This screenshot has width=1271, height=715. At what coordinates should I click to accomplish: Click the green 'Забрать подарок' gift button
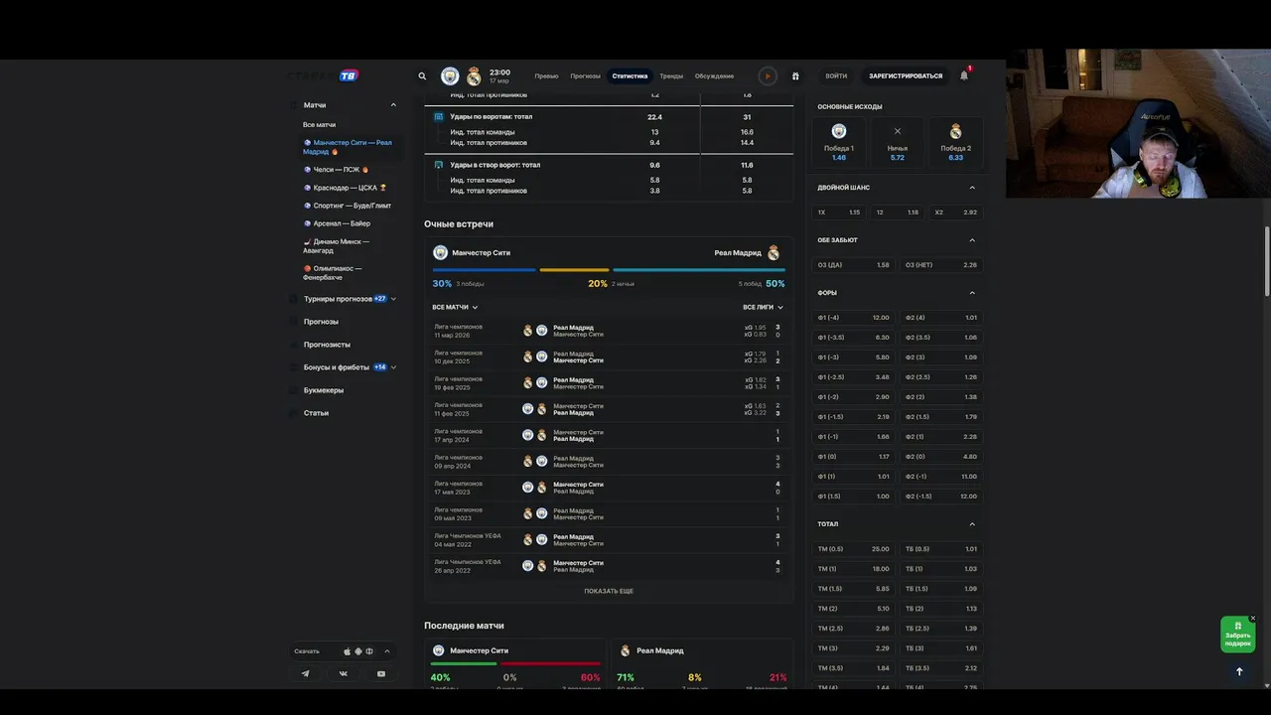pyautogui.click(x=1237, y=636)
